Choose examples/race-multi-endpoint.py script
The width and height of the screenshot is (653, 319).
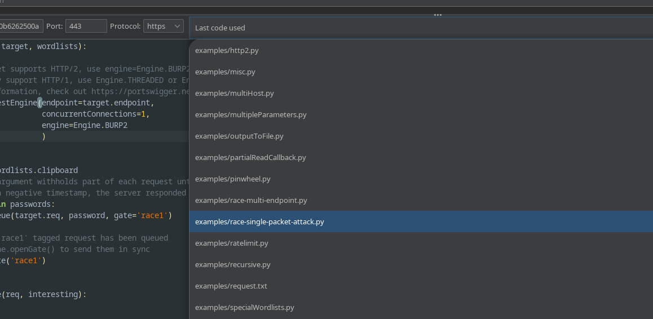251,200
